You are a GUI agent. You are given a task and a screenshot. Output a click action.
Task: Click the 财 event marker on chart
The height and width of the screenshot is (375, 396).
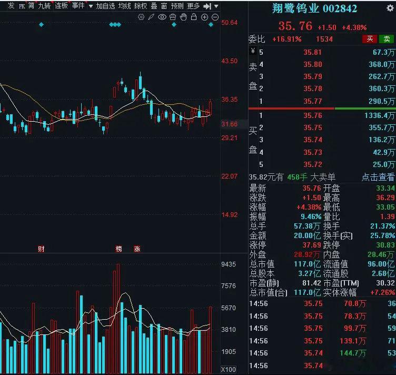pyautogui.click(x=41, y=249)
